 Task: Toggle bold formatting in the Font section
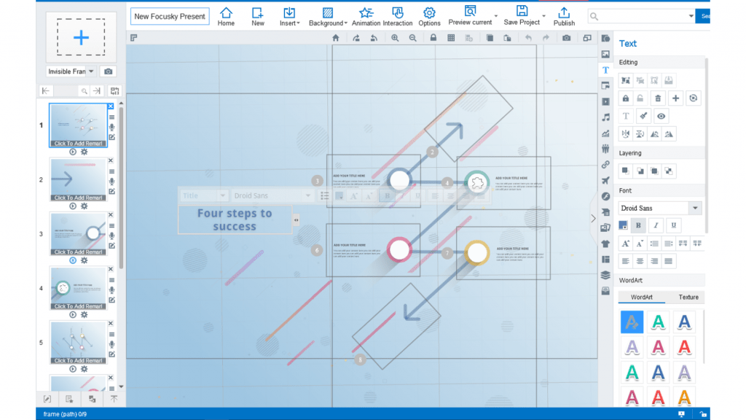coord(638,225)
